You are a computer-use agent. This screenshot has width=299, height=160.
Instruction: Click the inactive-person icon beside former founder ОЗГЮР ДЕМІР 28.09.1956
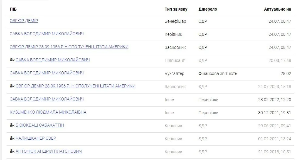pyautogui.click(x=12, y=86)
